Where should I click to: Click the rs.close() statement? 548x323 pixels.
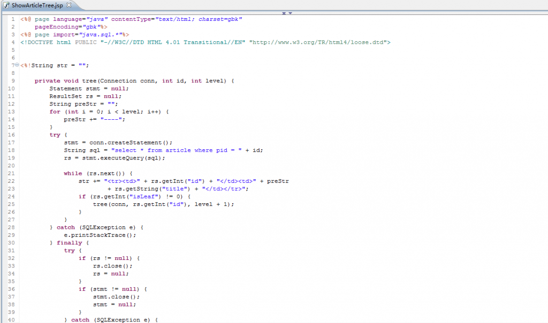(x=112, y=266)
